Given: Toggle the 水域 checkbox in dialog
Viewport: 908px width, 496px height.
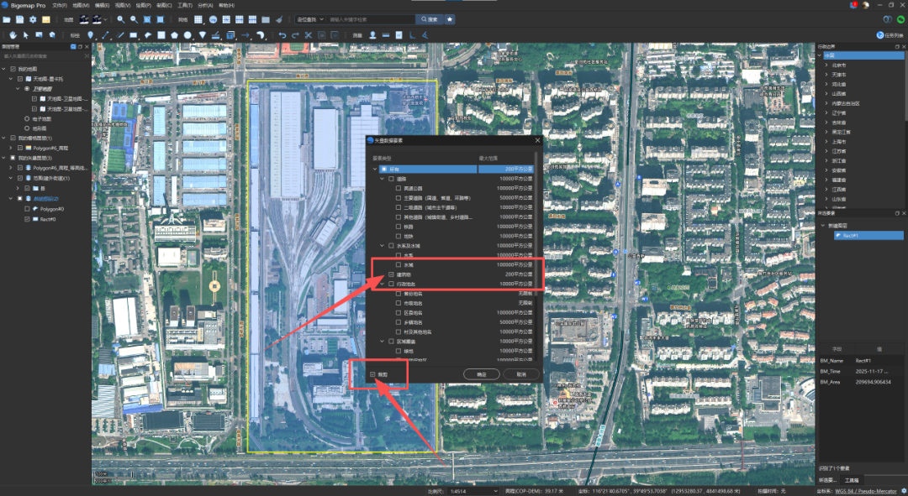Looking at the screenshot, I should pyautogui.click(x=399, y=264).
